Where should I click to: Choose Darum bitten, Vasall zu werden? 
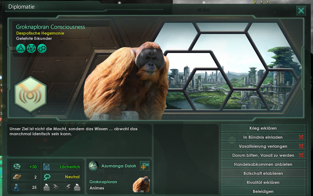click(263, 155)
